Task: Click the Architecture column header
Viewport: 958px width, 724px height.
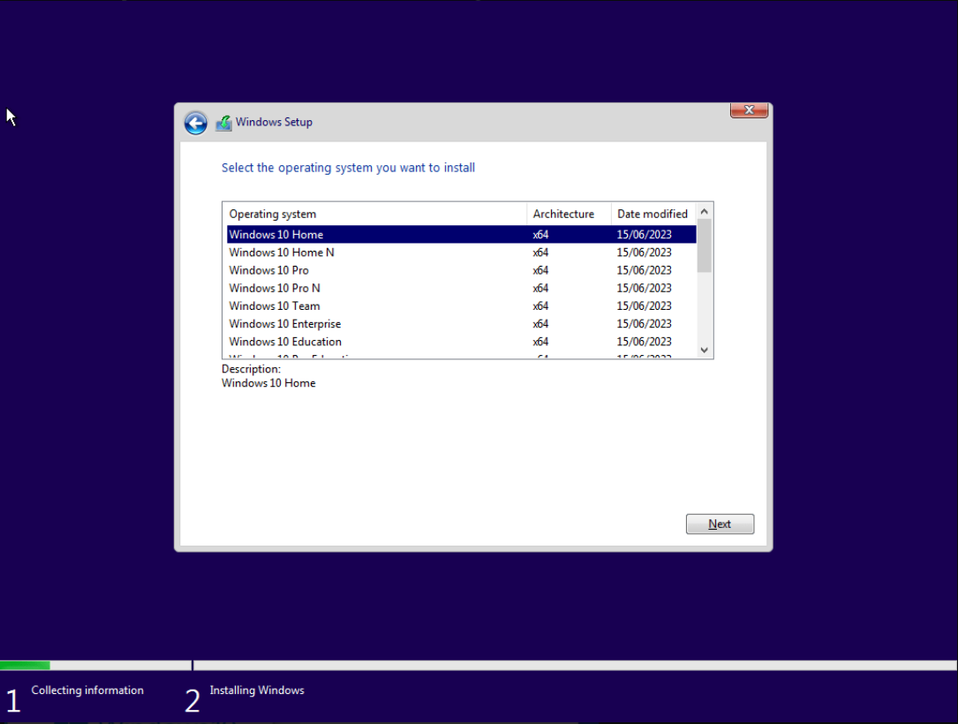Action: coord(569,214)
